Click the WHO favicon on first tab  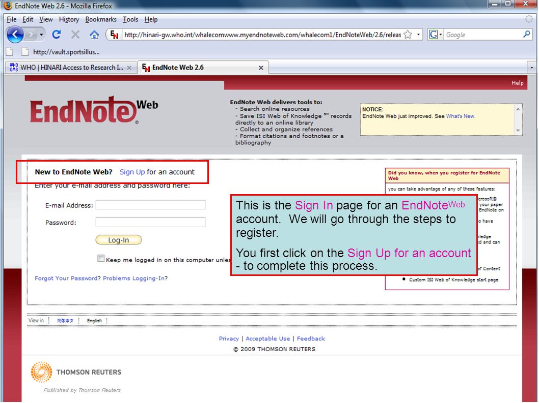[14, 68]
